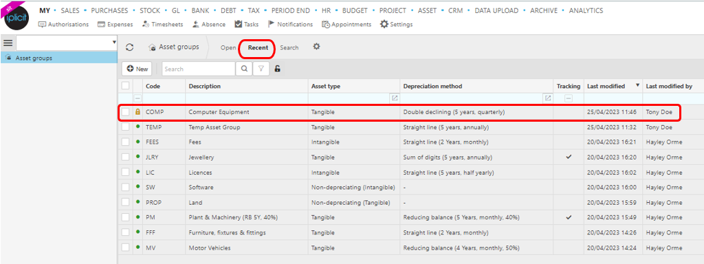This screenshot has width=704, height=264.
Task: Click the Depreciation method filter picker icon
Action: tap(548, 98)
